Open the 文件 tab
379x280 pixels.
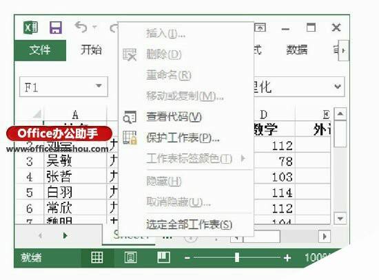pyautogui.click(x=40, y=50)
